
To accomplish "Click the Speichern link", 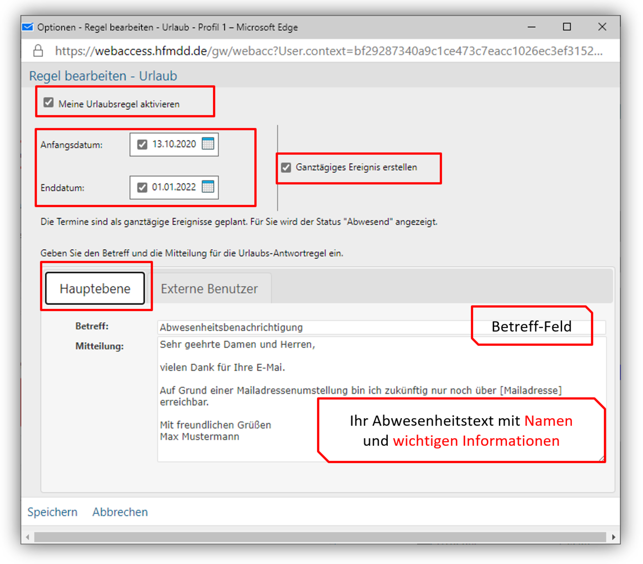I will tap(52, 512).
